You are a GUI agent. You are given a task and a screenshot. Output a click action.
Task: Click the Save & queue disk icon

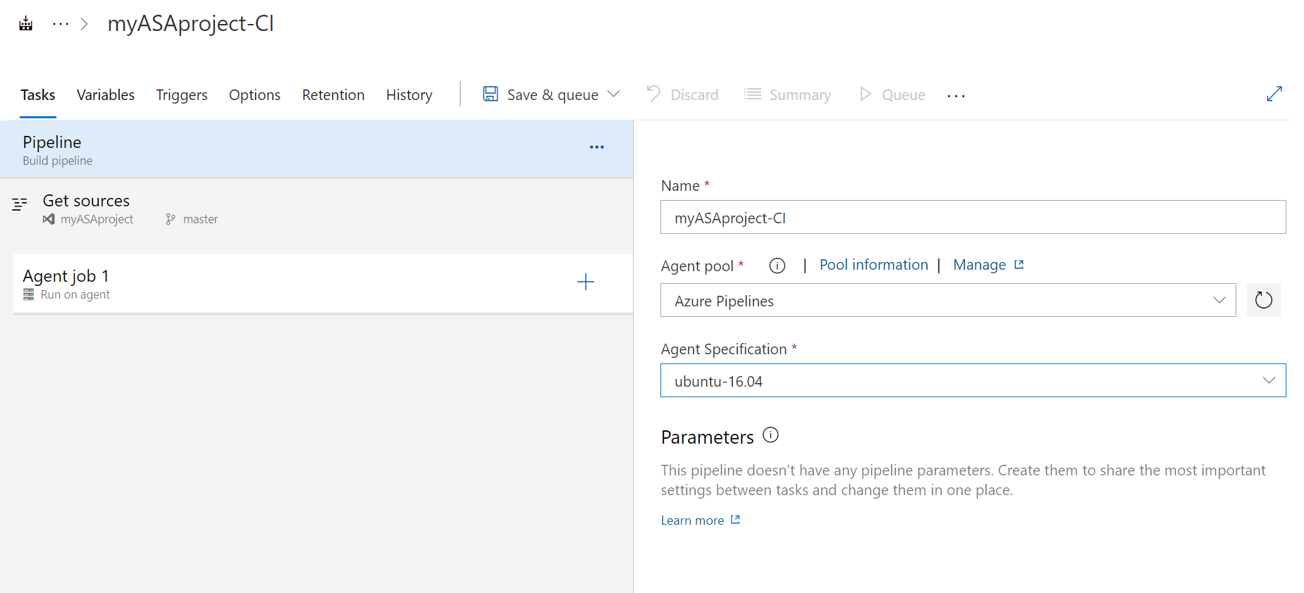click(x=491, y=94)
